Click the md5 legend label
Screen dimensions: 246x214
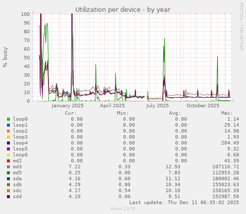pyautogui.click(x=17, y=173)
